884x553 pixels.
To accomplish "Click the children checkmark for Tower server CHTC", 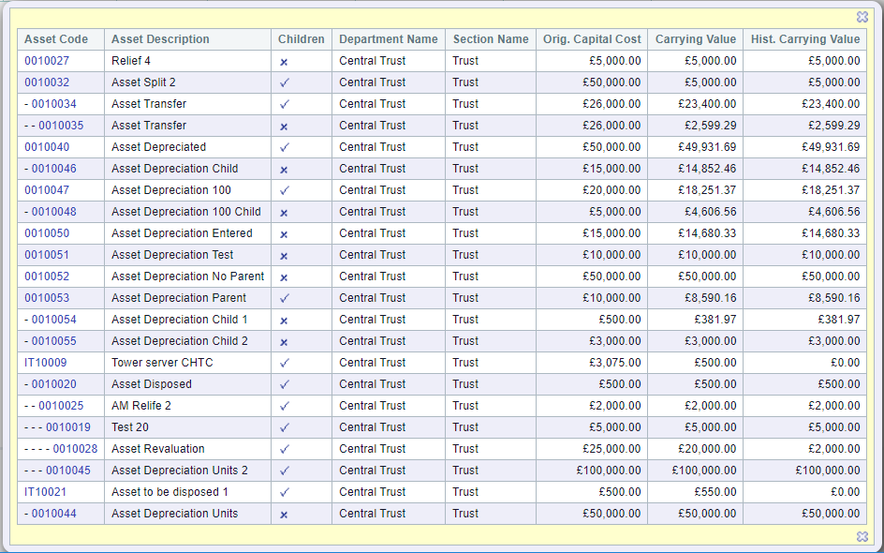I will pyautogui.click(x=285, y=363).
